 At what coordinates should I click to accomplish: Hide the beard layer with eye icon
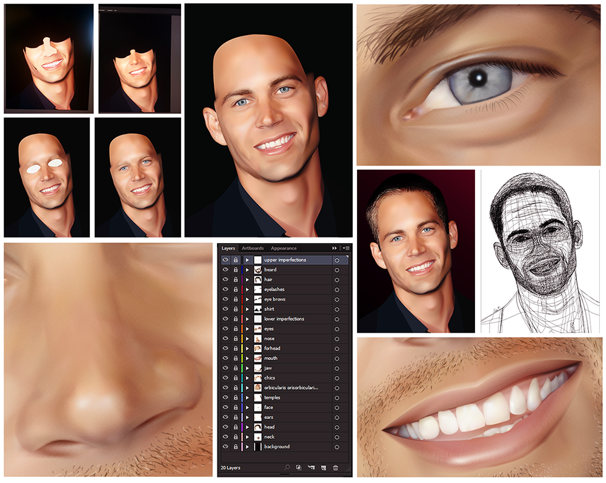click(225, 270)
